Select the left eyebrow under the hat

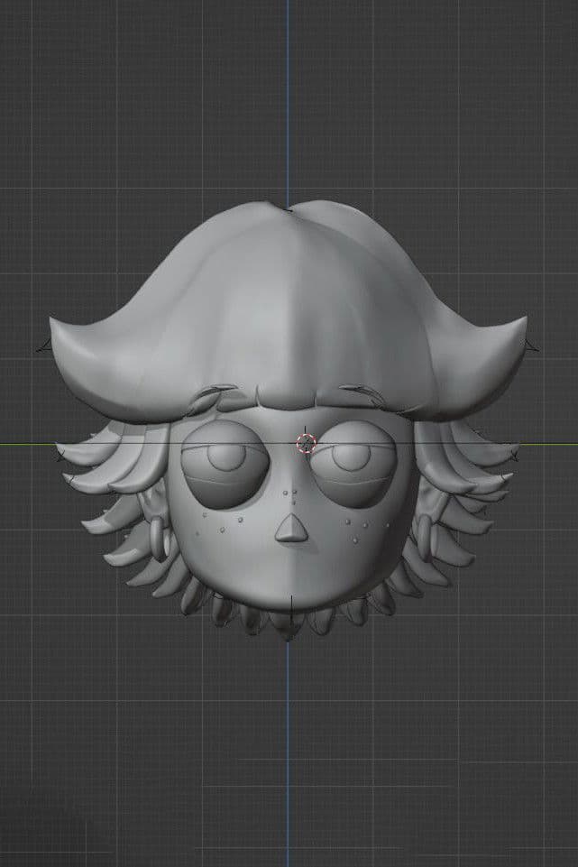point(217,395)
